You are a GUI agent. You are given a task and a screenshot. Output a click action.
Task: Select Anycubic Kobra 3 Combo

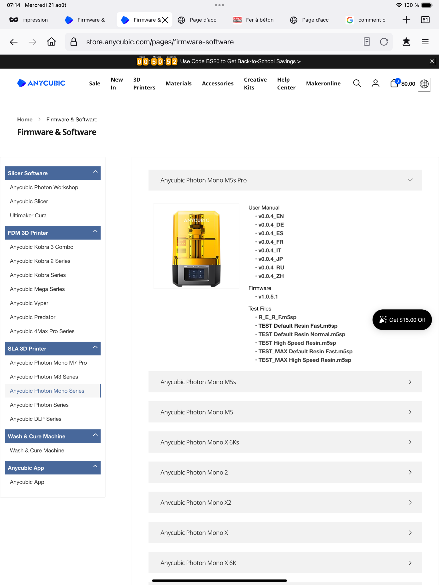(x=42, y=247)
